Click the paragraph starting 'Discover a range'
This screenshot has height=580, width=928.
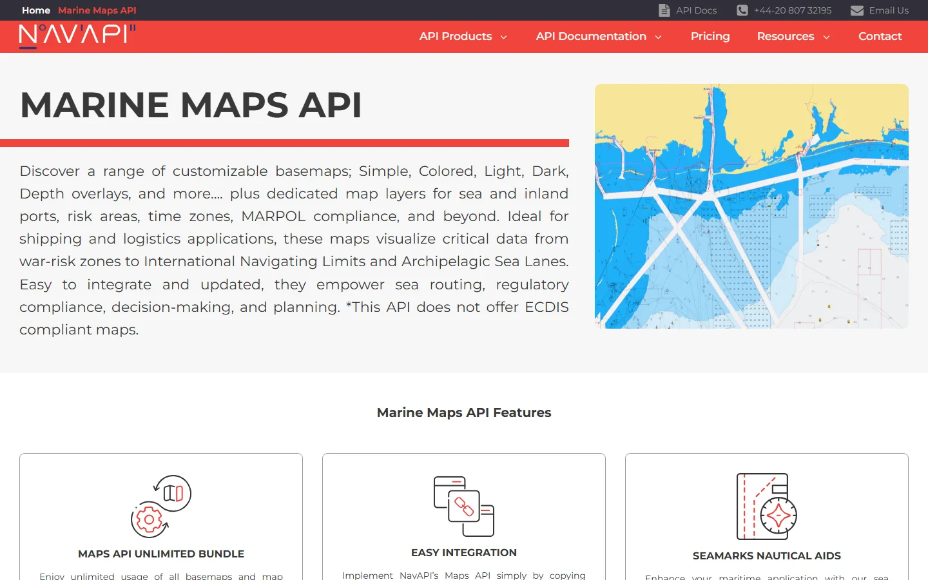click(294, 250)
